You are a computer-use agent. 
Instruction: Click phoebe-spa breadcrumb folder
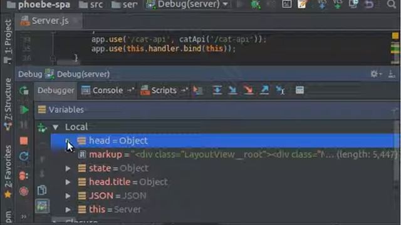point(38,4)
